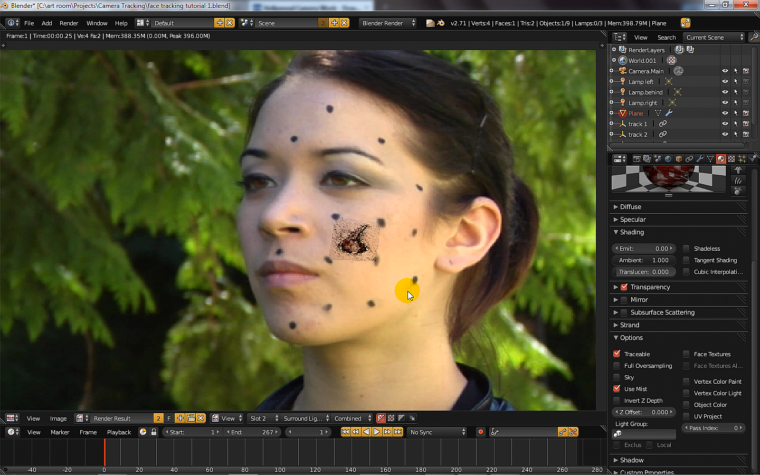The height and width of the screenshot is (475, 760).
Task: Toggle selectability arrow for Camera.Main
Action: tap(736, 71)
